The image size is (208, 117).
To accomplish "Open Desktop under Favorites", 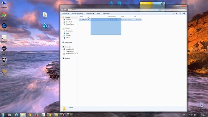I will (x=68, y=19).
